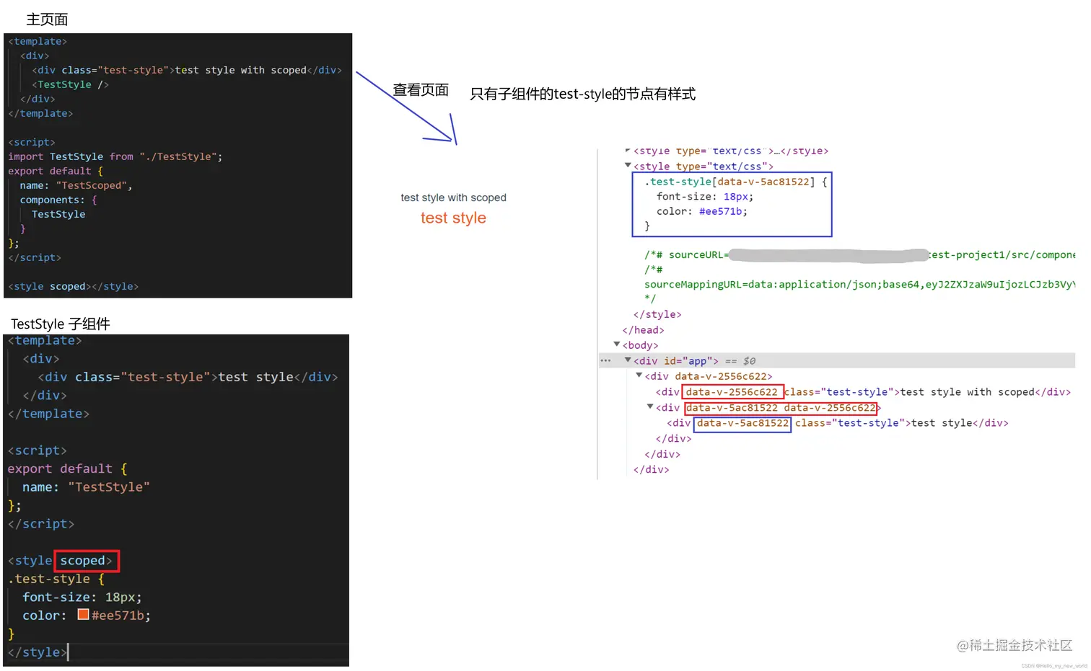
Task: Click the '.test-style {' line in TestStyle editor
Action: [x=56, y=579]
